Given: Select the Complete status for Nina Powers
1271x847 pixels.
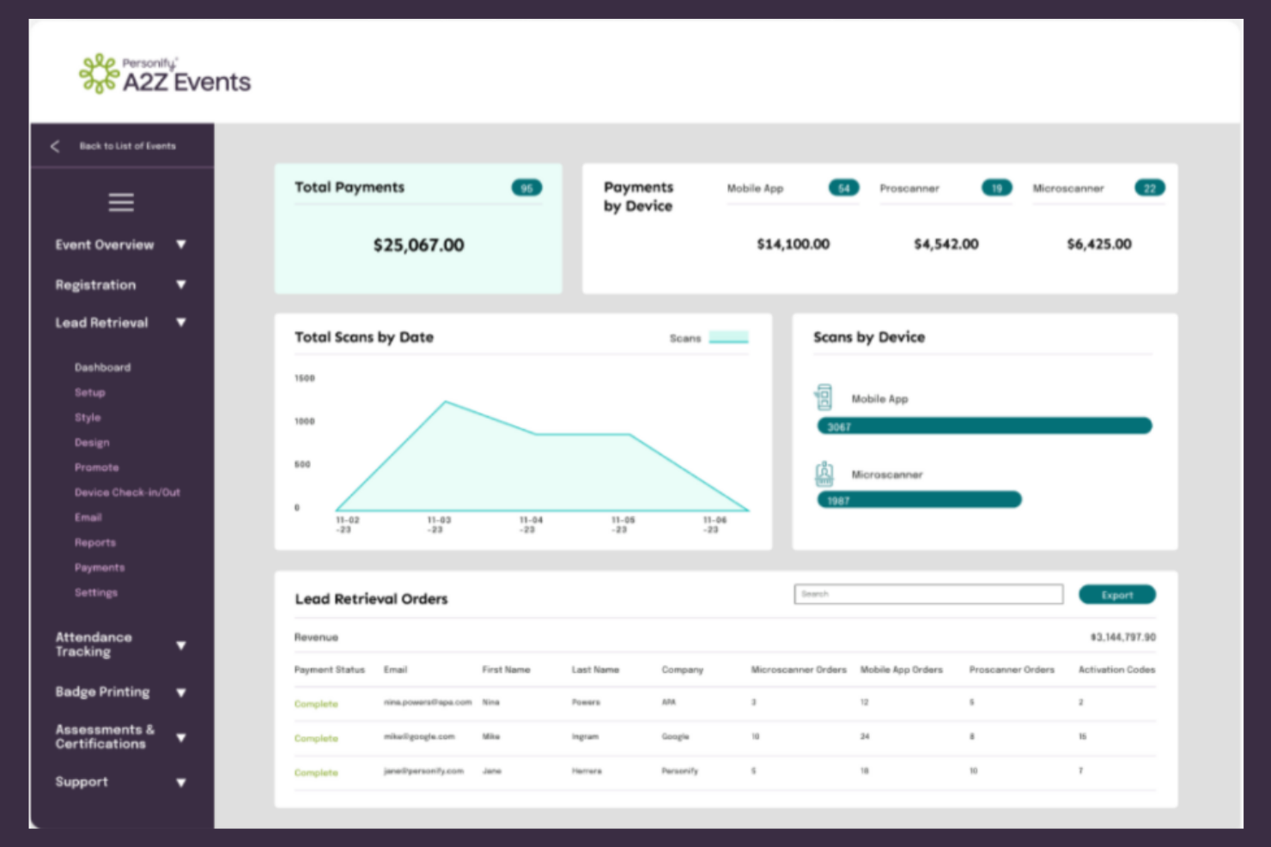Looking at the screenshot, I should [x=316, y=703].
